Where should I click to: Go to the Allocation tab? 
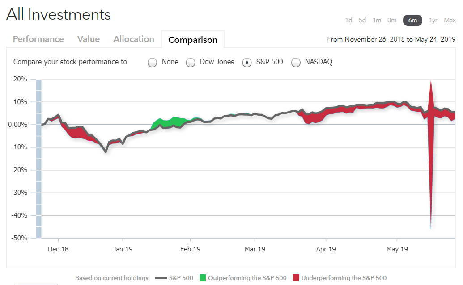(x=134, y=39)
